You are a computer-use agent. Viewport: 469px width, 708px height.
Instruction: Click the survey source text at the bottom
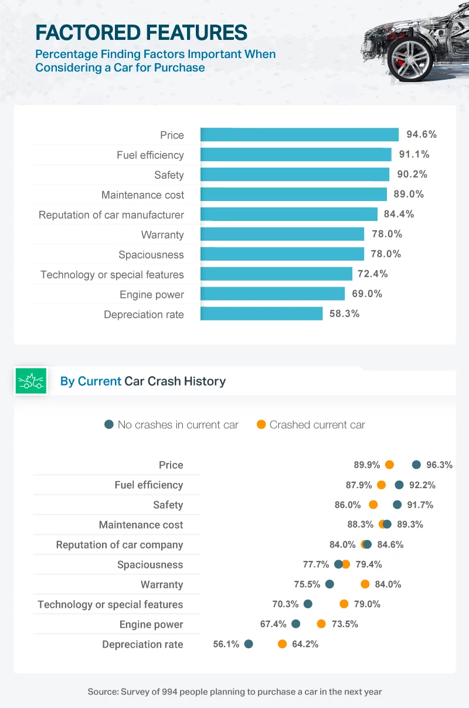point(235,692)
